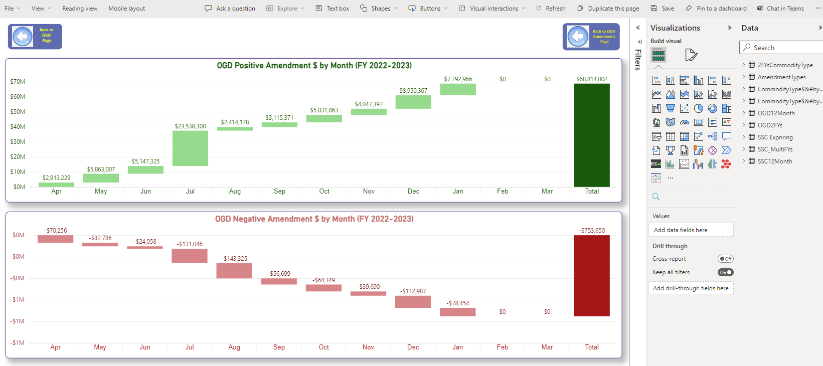Expand the AmendmentTypes table

tap(744, 77)
